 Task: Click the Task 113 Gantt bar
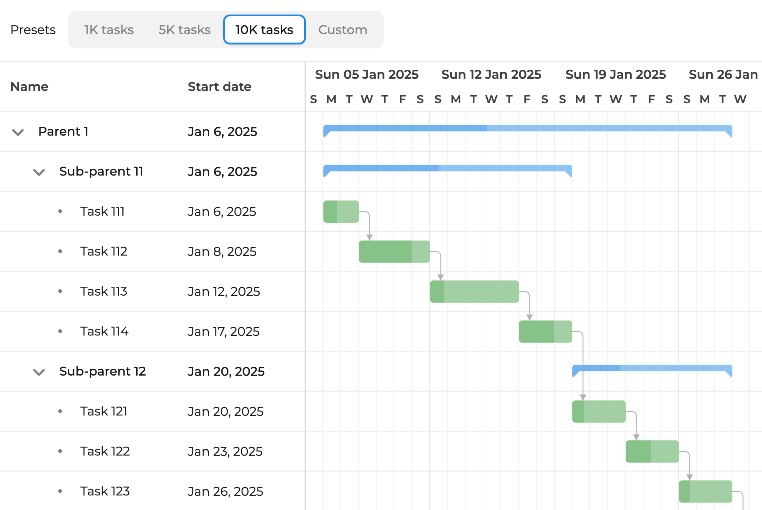tap(474, 291)
